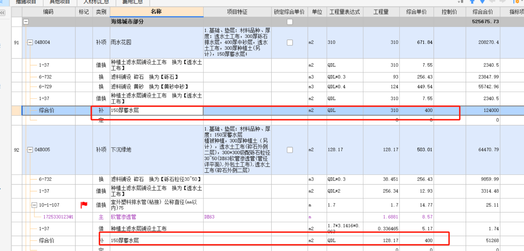Open the 费用汇总 tab

[x=132, y=2]
